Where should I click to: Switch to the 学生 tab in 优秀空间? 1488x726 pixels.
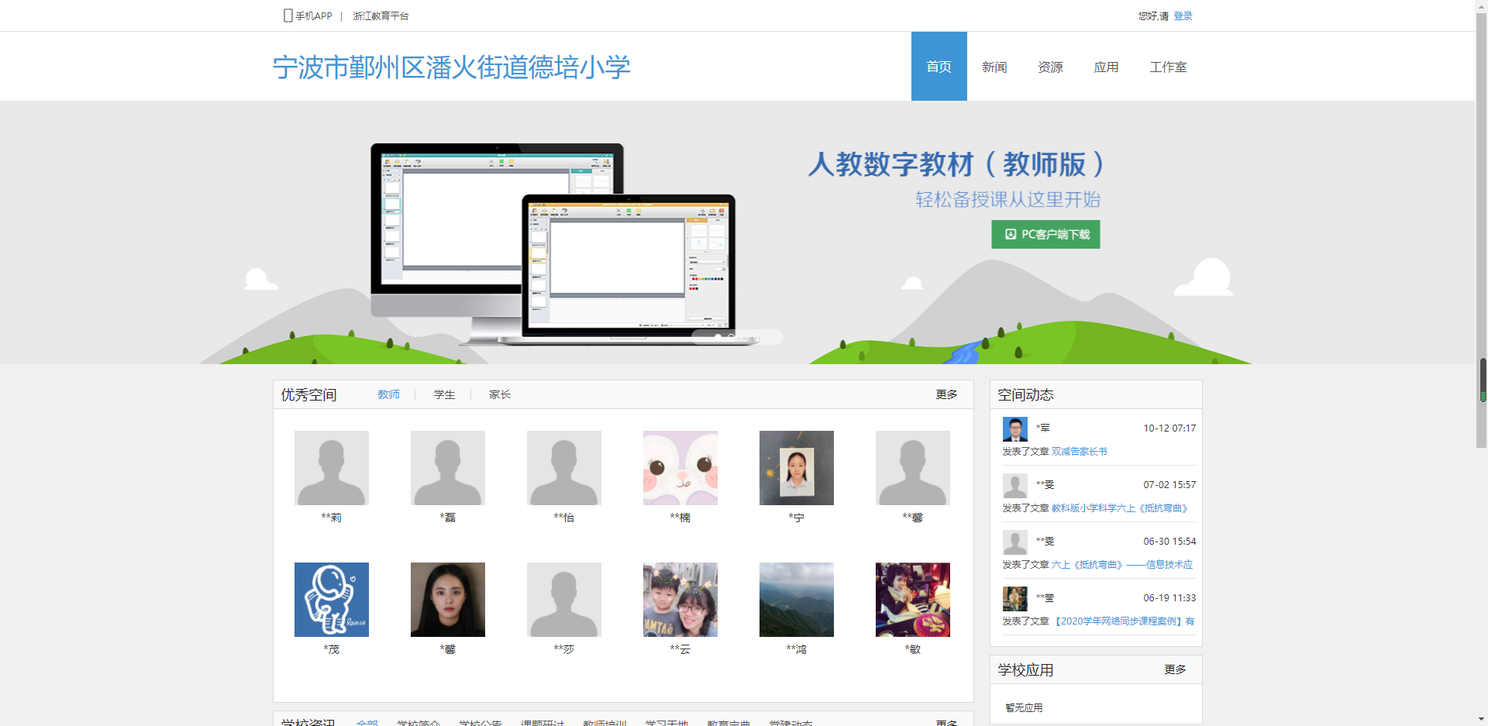coord(445,394)
